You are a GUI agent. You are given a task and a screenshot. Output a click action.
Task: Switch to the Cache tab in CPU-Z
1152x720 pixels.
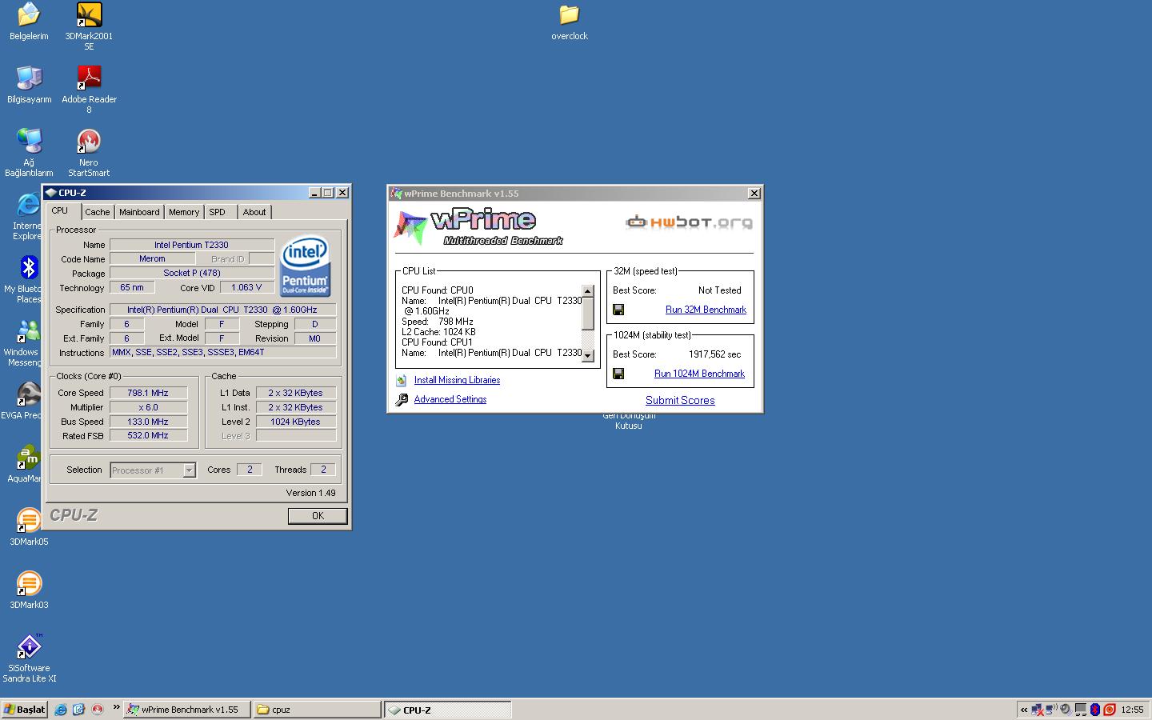point(98,212)
